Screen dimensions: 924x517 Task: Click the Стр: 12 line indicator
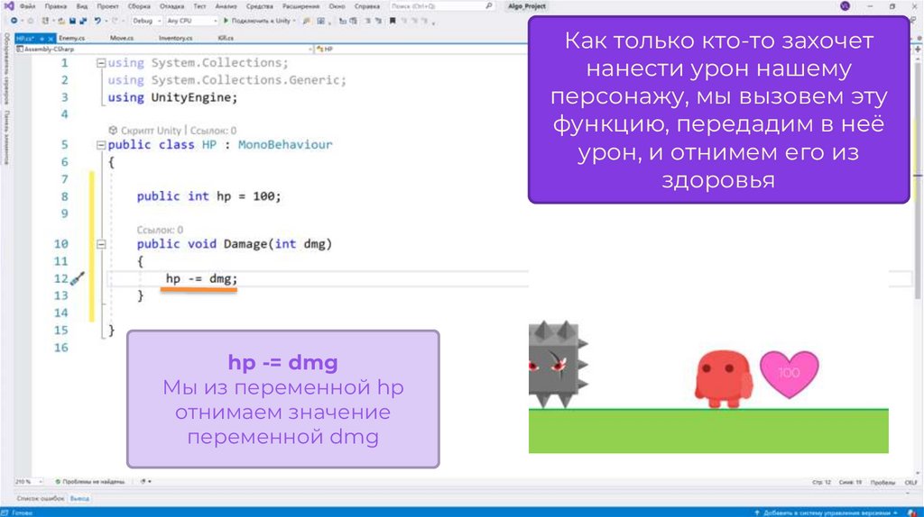point(821,482)
